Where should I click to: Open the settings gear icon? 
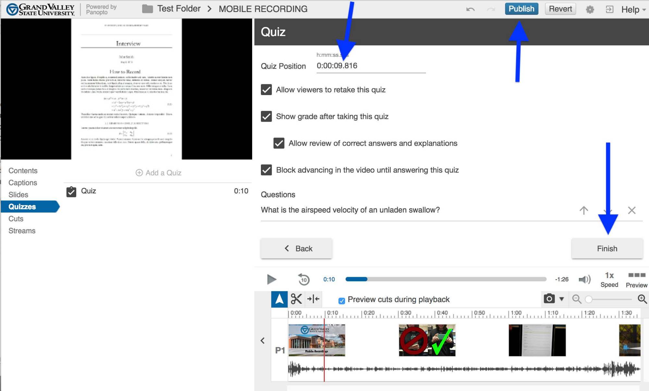point(590,9)
